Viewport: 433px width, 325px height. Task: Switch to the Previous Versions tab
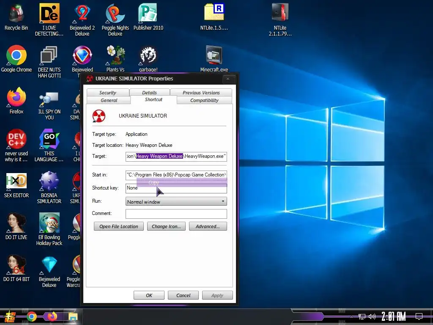point(201,93)
